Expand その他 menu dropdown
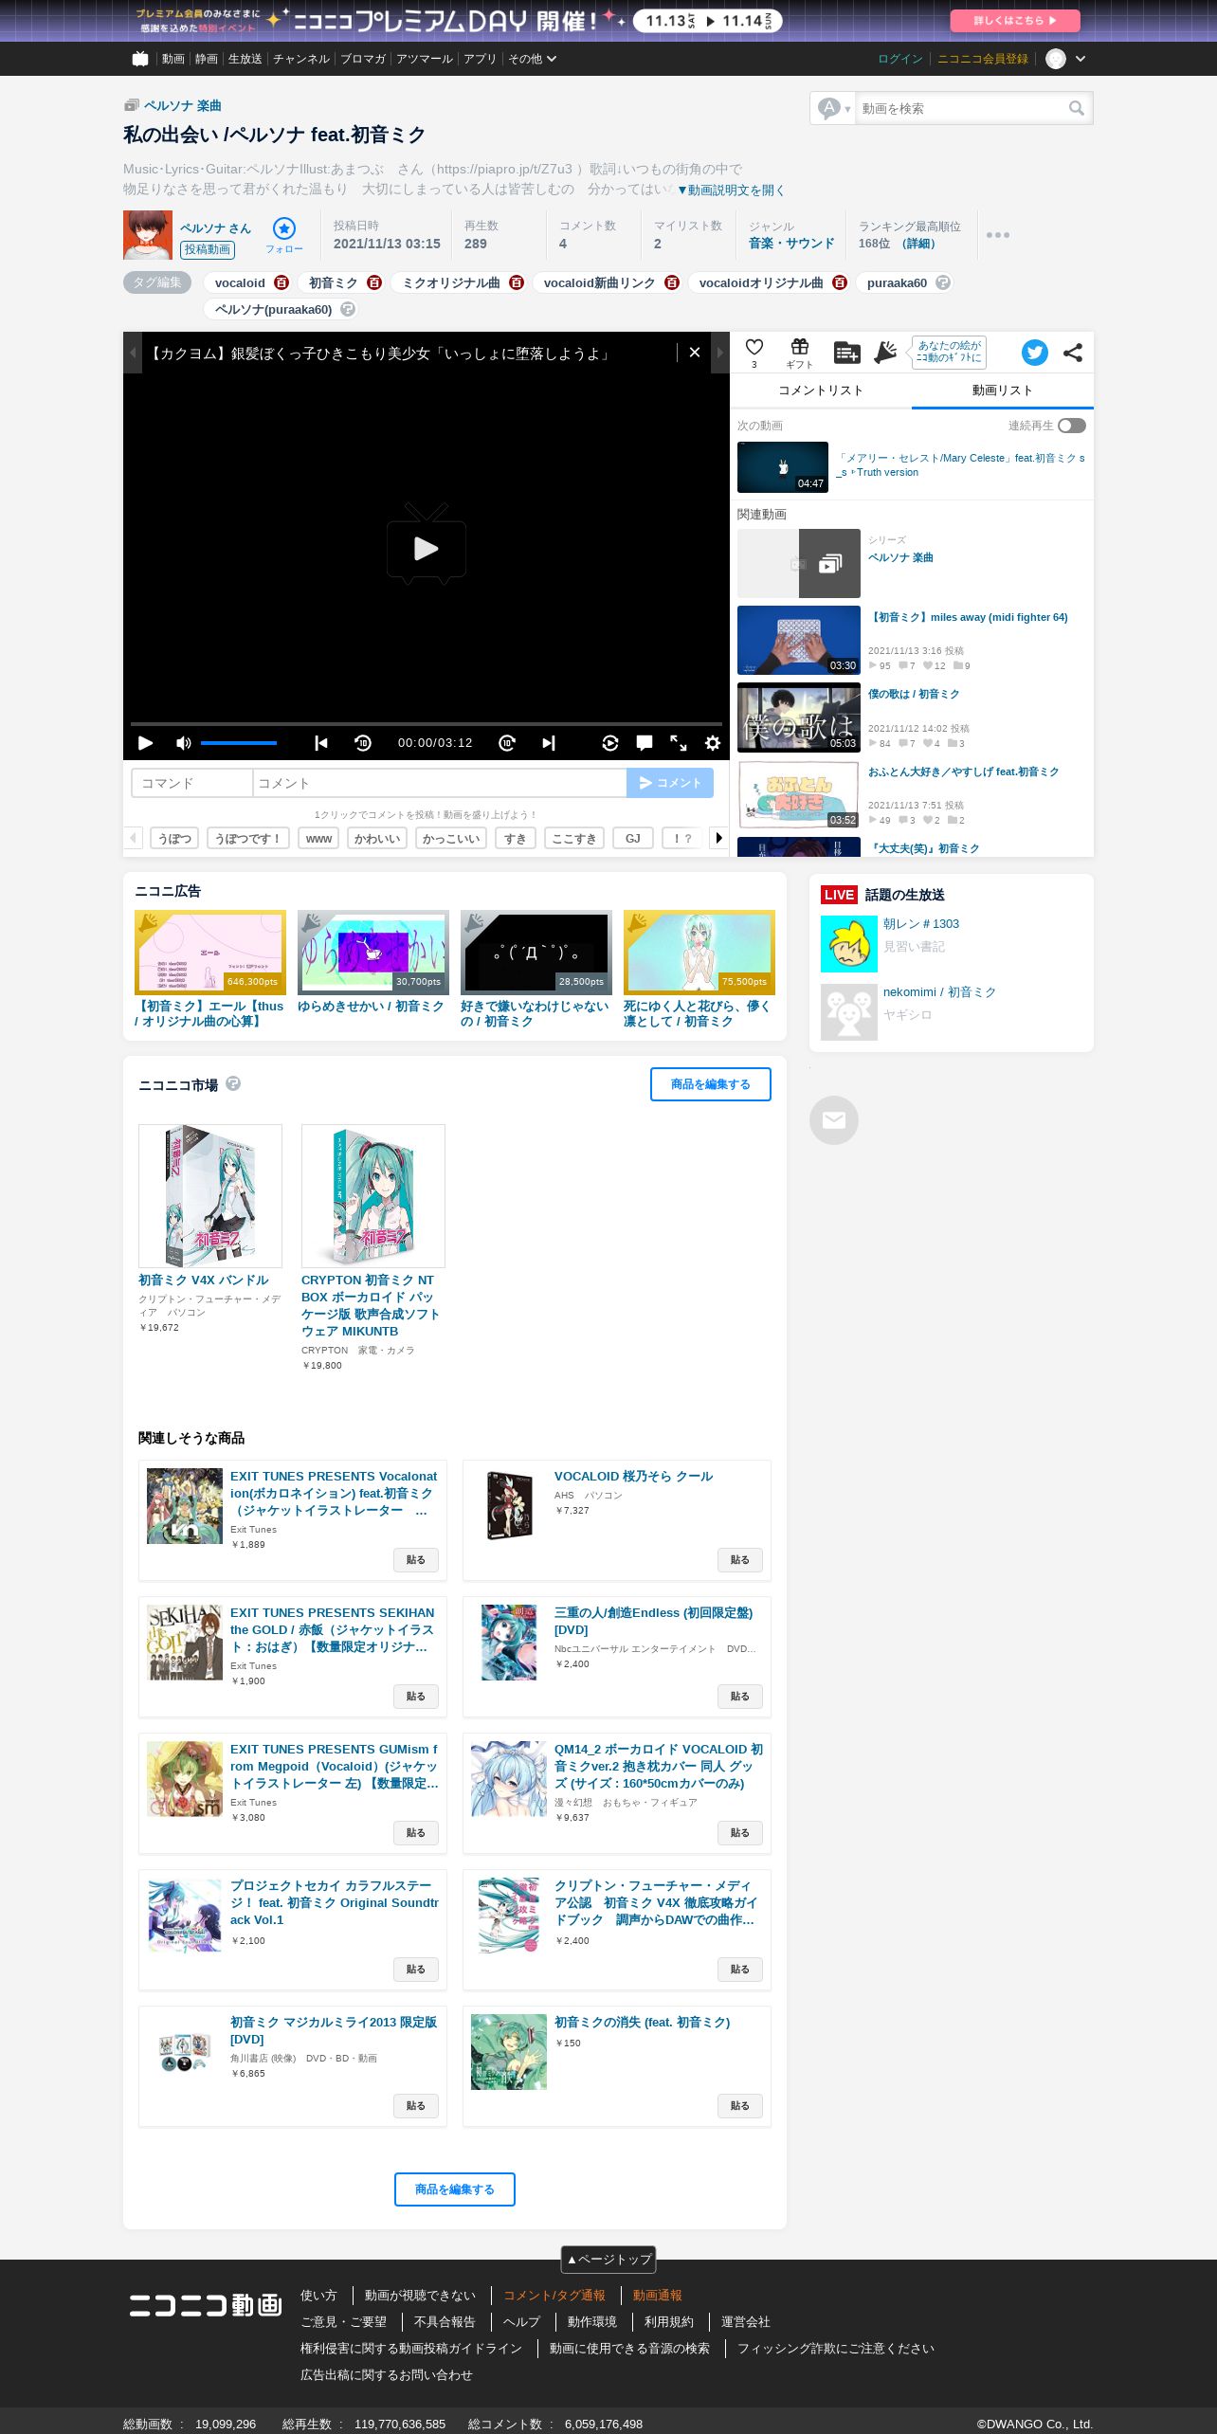 (x=532, y=59)
